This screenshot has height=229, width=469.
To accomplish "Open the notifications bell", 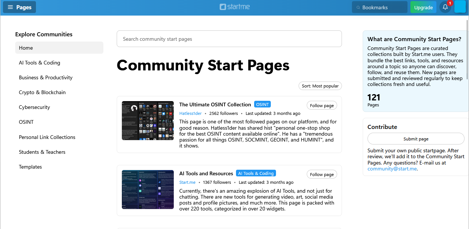I will pyautogui.click(x=445, y=7).
